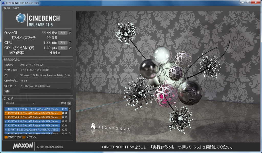This screenshot has width=262, height=153.
Task: Click the orange あなたのスコア legend swatch
Action: coord(6,137)
